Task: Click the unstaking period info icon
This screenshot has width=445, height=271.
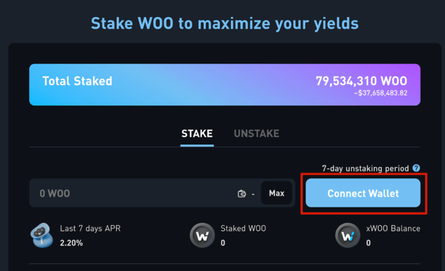Action: (x=417, y=168)
